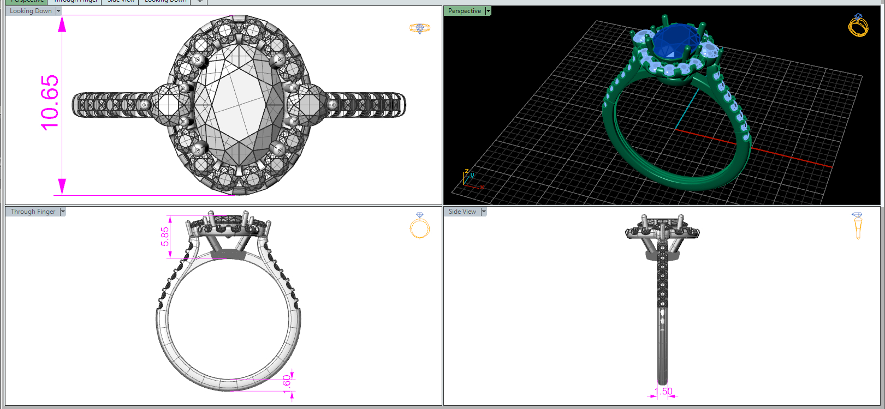Click the XYZ axis indicator in Perspective viewport
The height and width of the screenshot is (409, 885).
tap(473, 178)
